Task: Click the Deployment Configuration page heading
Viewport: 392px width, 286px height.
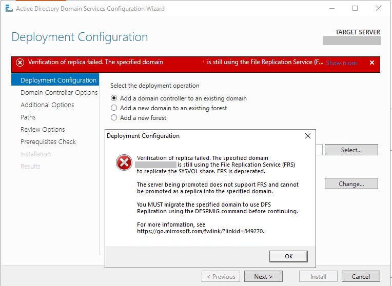Action: pos(80,37)
